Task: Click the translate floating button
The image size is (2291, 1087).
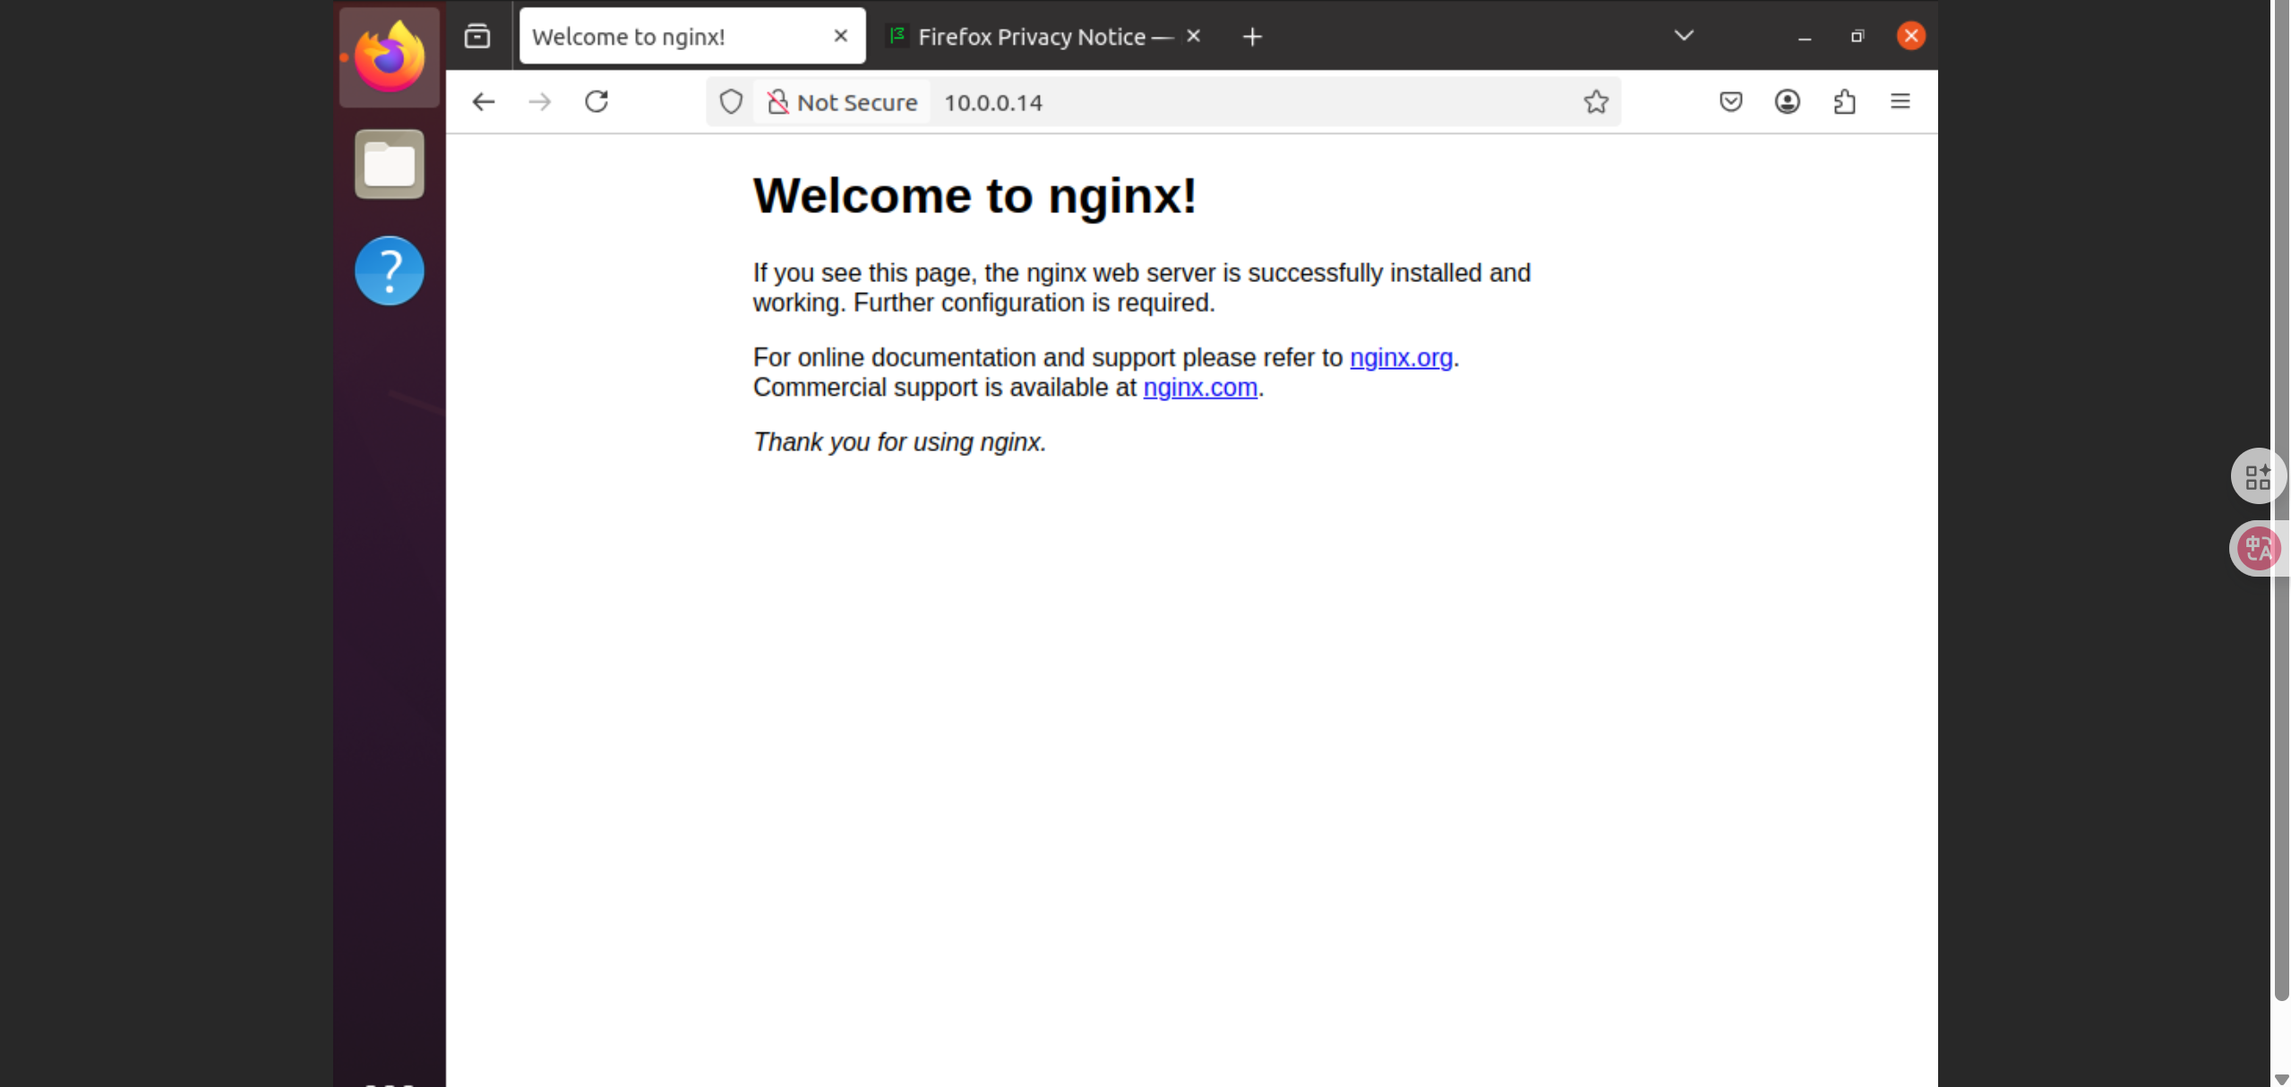Action: (x=2258, y=548)
